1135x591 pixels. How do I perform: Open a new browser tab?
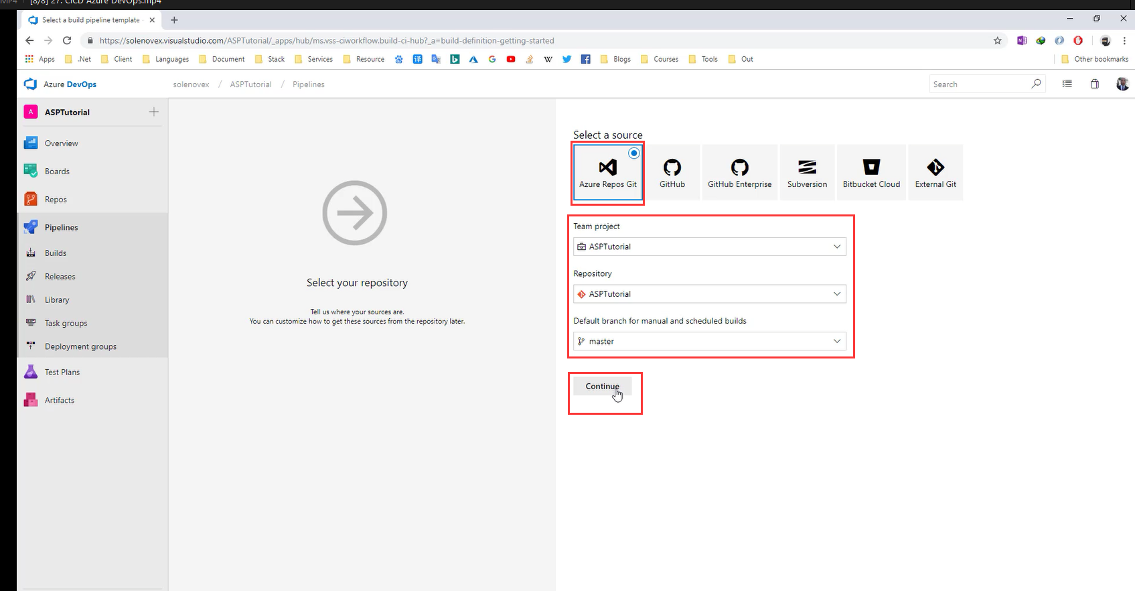174,20
